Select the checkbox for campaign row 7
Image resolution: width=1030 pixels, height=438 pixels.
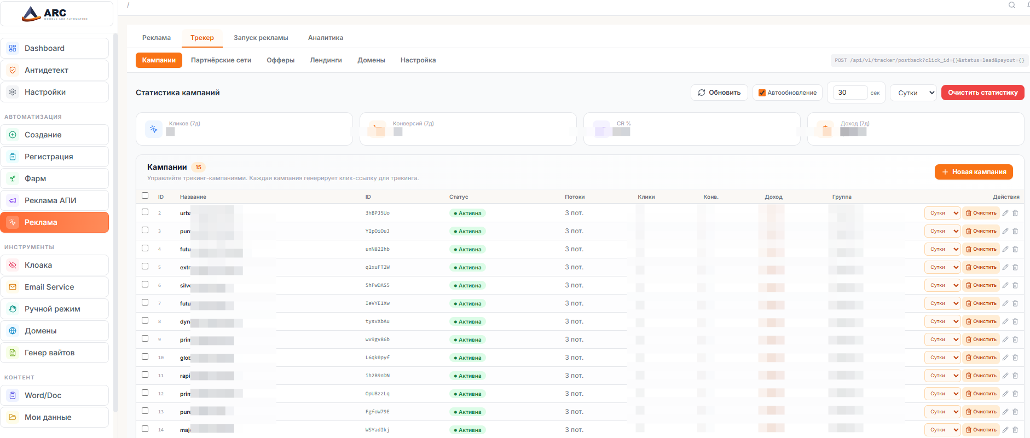[145, 302]
